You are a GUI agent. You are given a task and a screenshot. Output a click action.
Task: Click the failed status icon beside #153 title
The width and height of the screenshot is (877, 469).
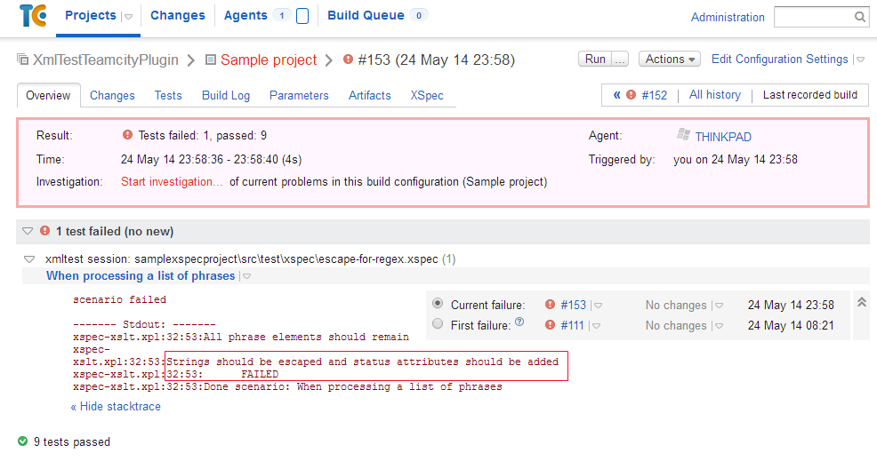point(348,60)
